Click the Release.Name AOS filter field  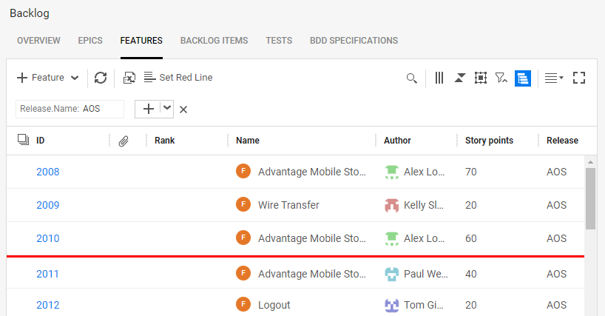point(70,109)
